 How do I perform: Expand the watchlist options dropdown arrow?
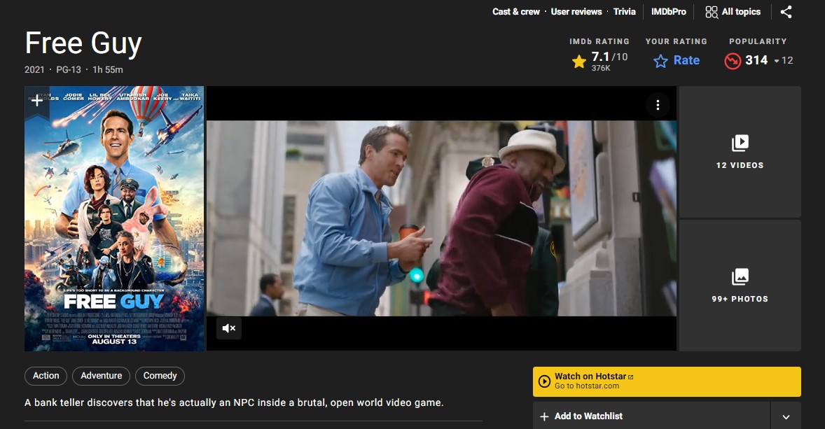coord(786,416)
